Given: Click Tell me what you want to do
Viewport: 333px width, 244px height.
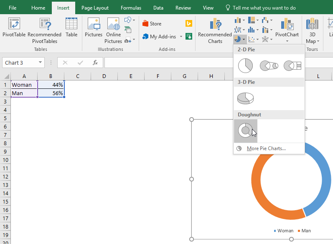Looking at the screenshot, I should tap(261, 8).
